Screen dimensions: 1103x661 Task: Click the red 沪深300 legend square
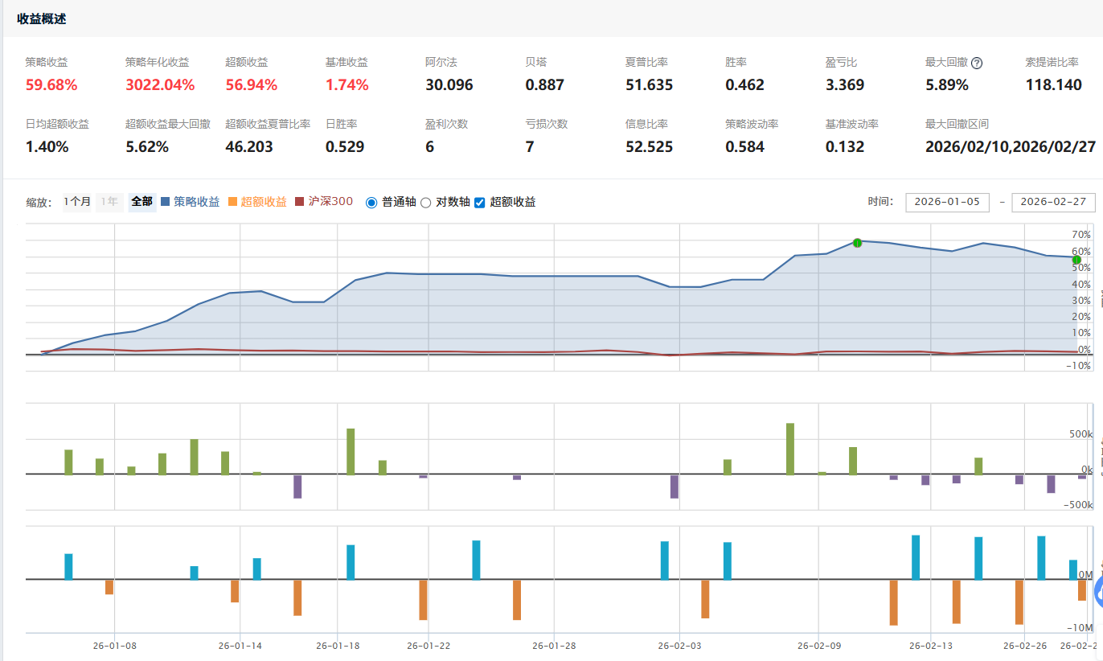(x=301, y=202)
